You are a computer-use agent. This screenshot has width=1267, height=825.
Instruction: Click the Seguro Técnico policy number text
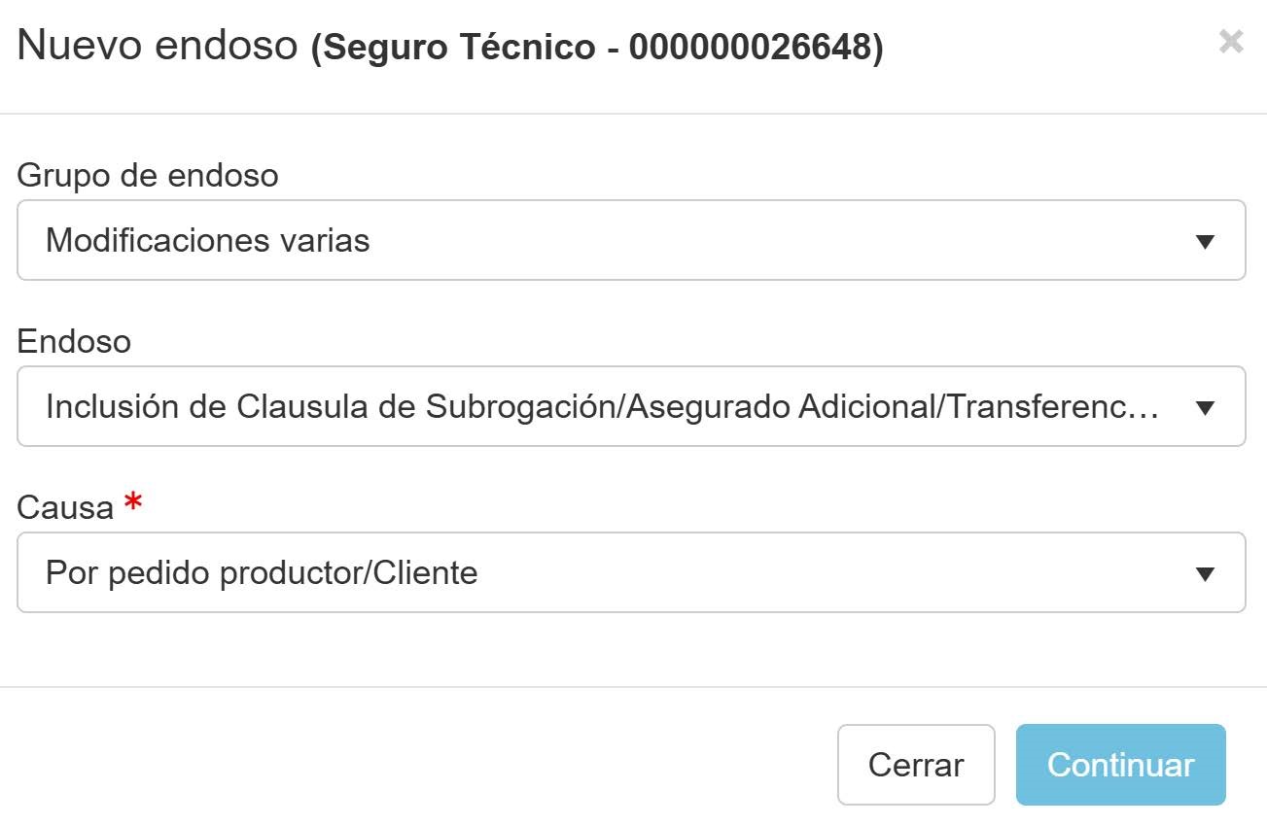click(x=597, y=47)
